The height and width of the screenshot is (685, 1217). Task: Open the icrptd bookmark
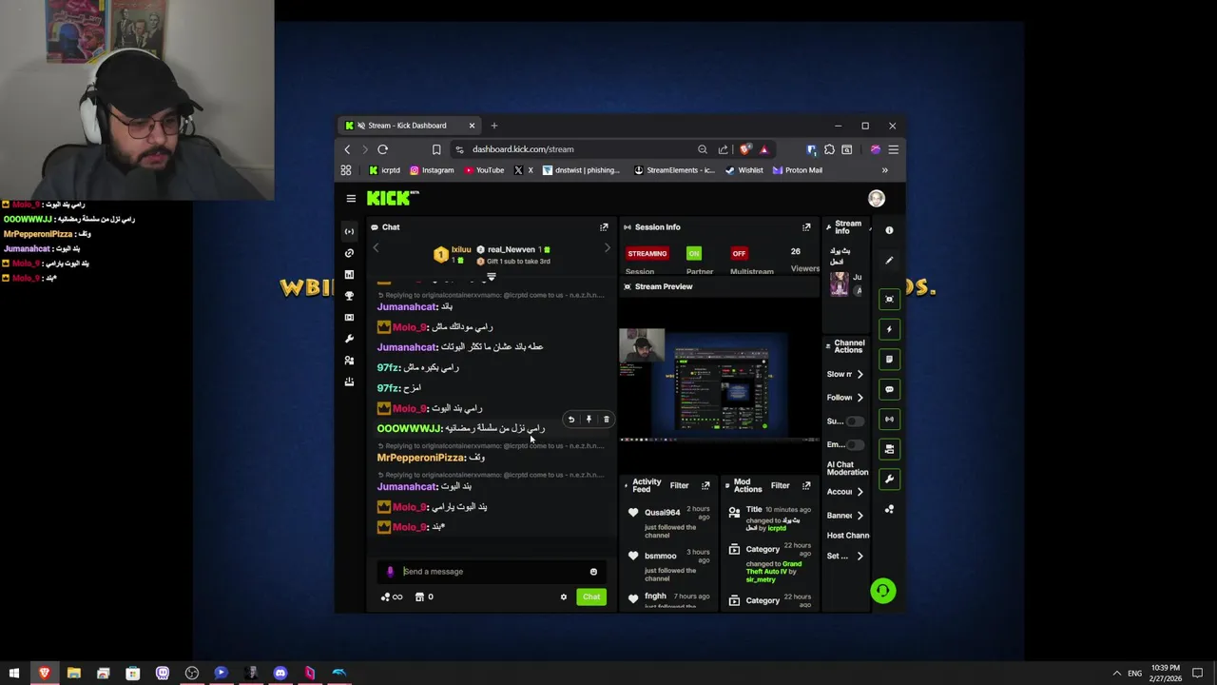click(x=383, y=170)
